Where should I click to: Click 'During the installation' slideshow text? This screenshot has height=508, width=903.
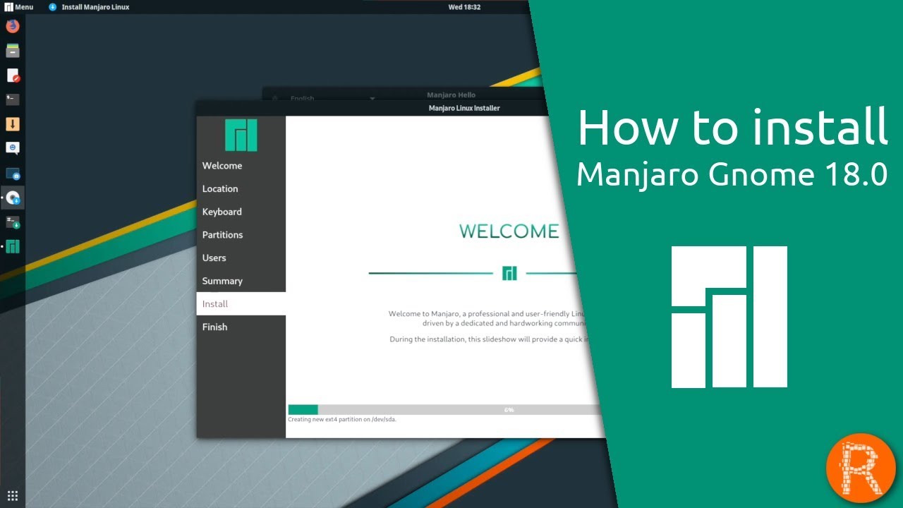(489, 339)
